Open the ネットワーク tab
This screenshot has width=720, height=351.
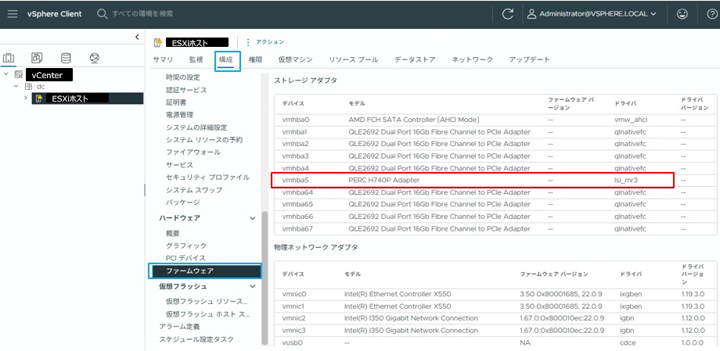[473, 59]
